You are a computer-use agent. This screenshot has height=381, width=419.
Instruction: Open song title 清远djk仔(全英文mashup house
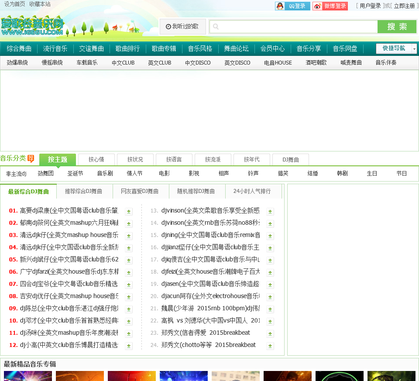pos(69,235)
